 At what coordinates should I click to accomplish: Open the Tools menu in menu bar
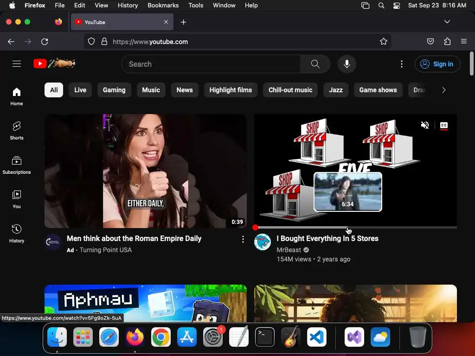(196, 6)
